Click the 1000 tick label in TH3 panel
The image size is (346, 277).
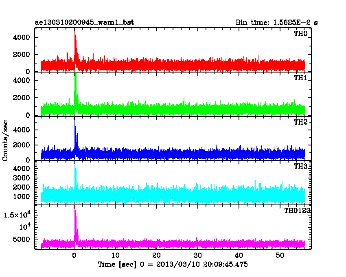pos(21,196)
